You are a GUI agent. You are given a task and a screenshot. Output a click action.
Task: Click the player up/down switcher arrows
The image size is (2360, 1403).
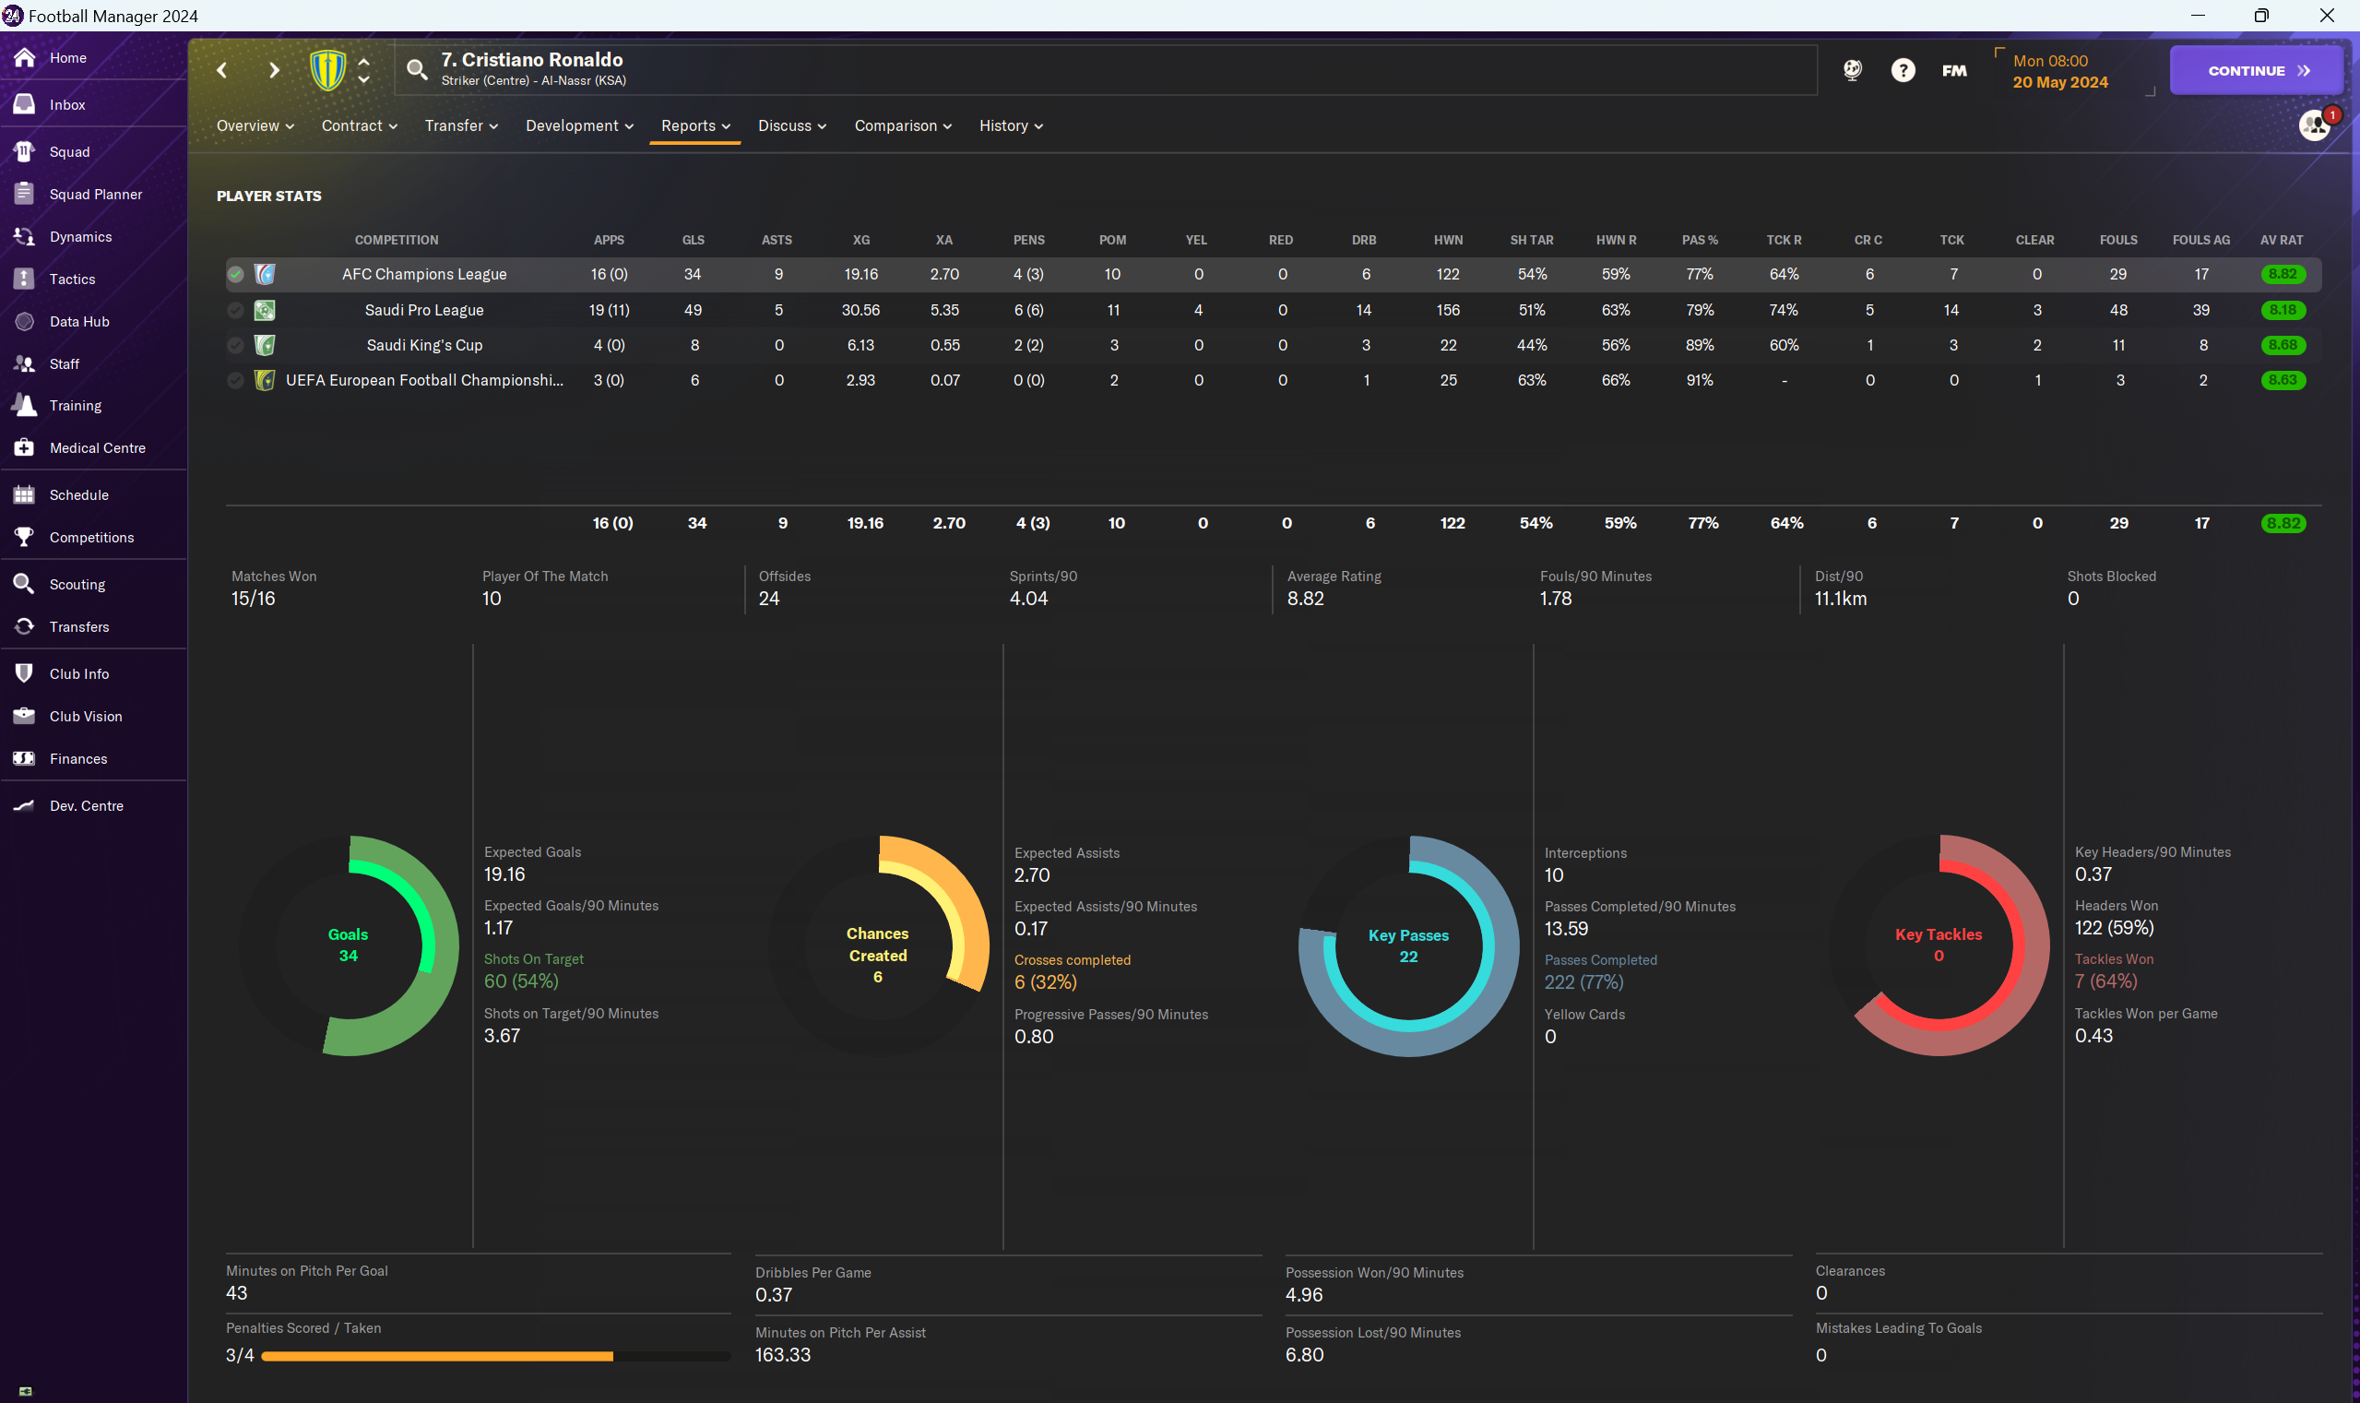(x=364, y=70)
